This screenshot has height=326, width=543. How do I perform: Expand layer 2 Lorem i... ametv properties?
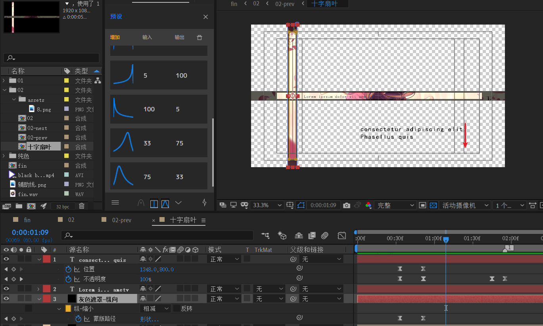[38, 289]
